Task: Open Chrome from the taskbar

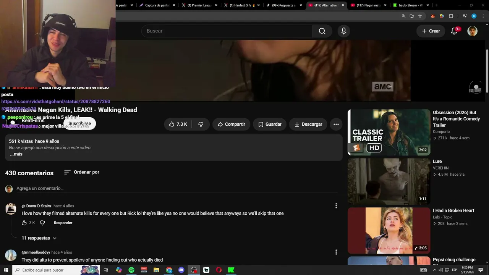Action: point(169,270)
